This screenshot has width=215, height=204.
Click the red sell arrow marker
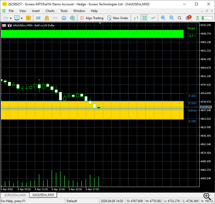39,80
